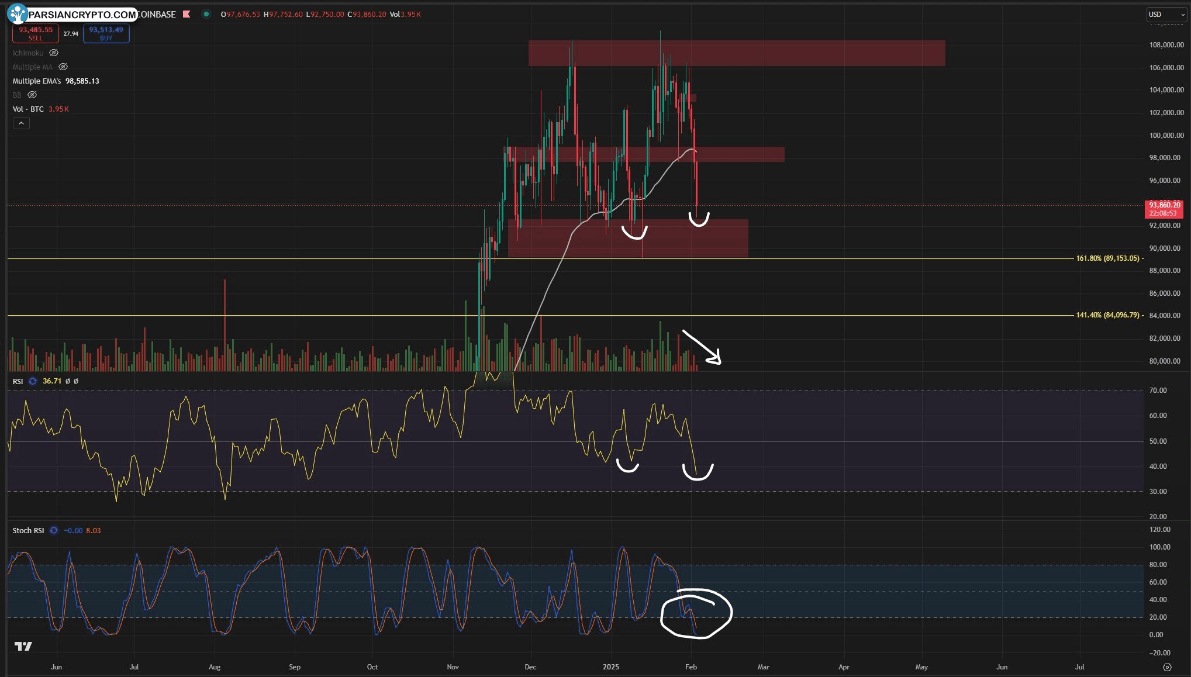1191x677 pixels.
Task: Click the May label on time axis
Action: [921, 666]
